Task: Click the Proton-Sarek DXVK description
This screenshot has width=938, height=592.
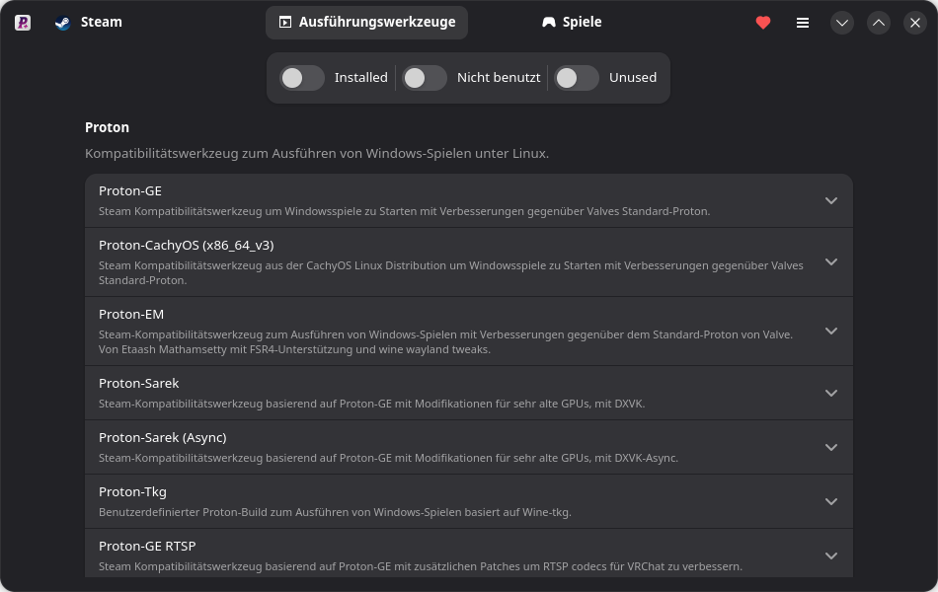Action: tap(371, 405)
